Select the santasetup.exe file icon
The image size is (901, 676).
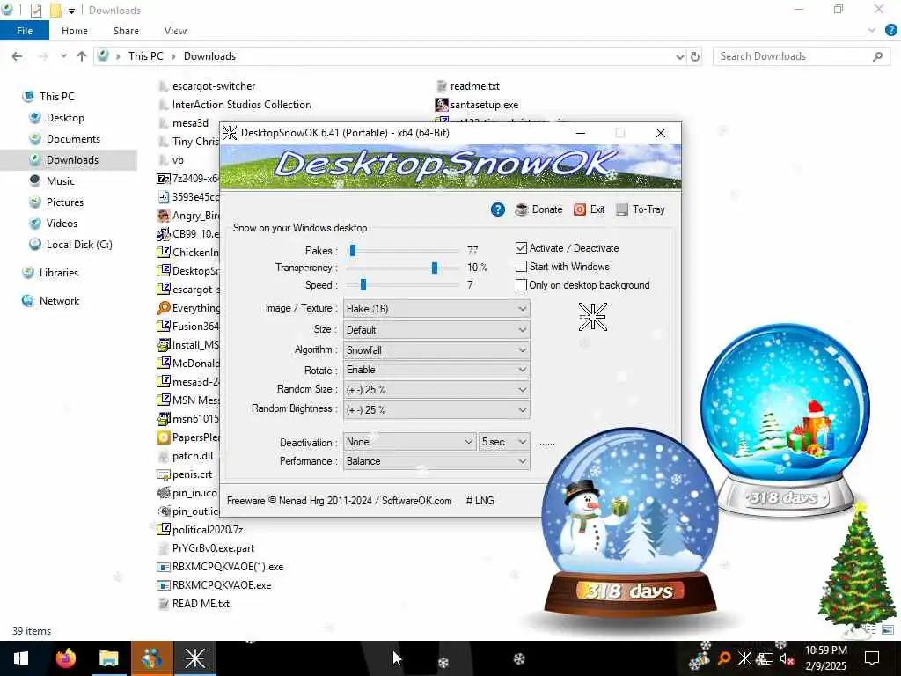pos(442,105)
